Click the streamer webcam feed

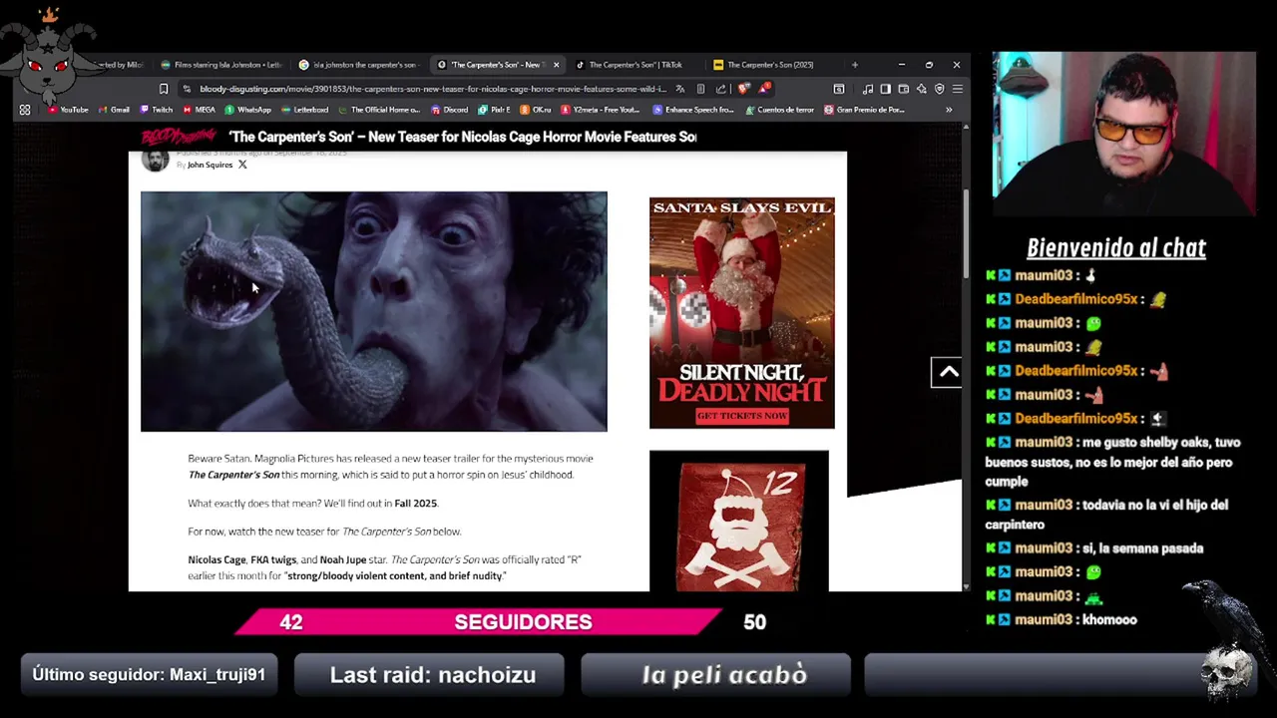click(x=1123, y=135)
